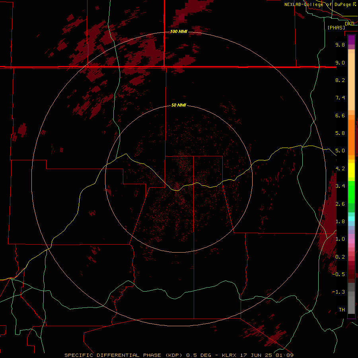Pick the dark purple swatch atop color bar
The width and height of the screenshot is (358, 358).
351,38
